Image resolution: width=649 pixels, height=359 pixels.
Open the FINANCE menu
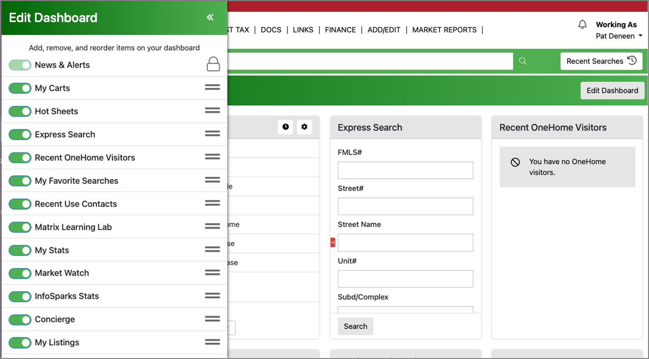tap(340, 30)
